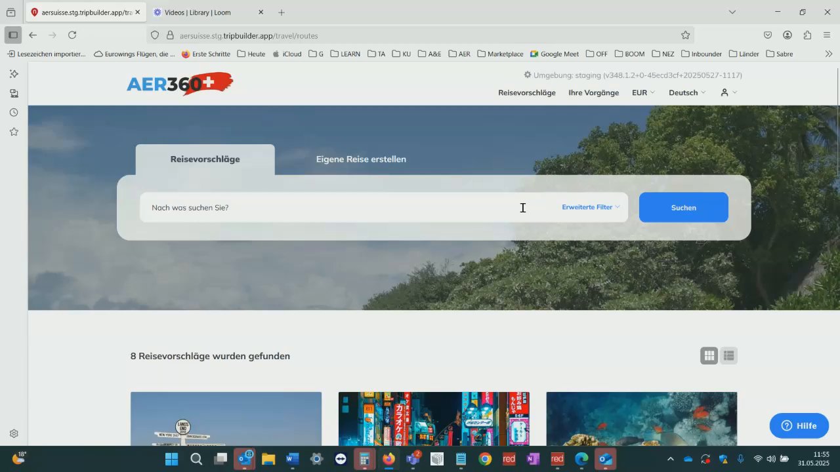Viewport: 840px width, 472px height.
Task: Open Word from the taskbar
Action: tap(292, 459)
